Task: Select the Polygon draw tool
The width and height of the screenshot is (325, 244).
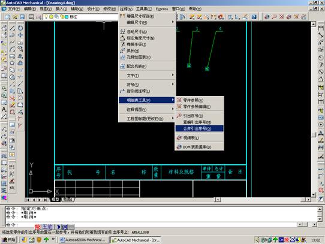Action: (12, 63)
